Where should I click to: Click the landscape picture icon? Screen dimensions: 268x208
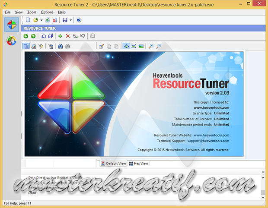[141, 46]
